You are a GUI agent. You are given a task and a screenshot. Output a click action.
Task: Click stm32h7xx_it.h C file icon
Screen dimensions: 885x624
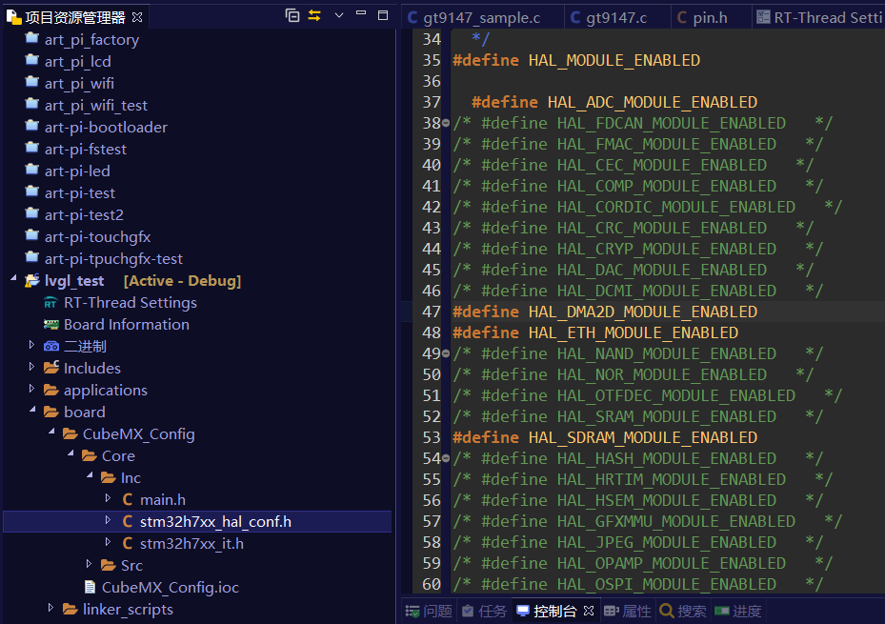coord(128,543)
